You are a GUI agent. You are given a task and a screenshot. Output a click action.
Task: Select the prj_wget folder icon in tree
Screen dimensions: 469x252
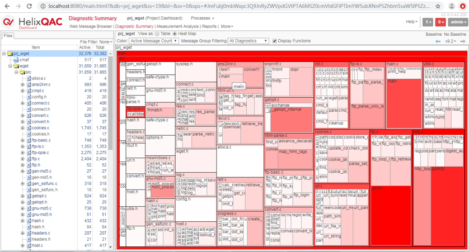click(10, 54)
